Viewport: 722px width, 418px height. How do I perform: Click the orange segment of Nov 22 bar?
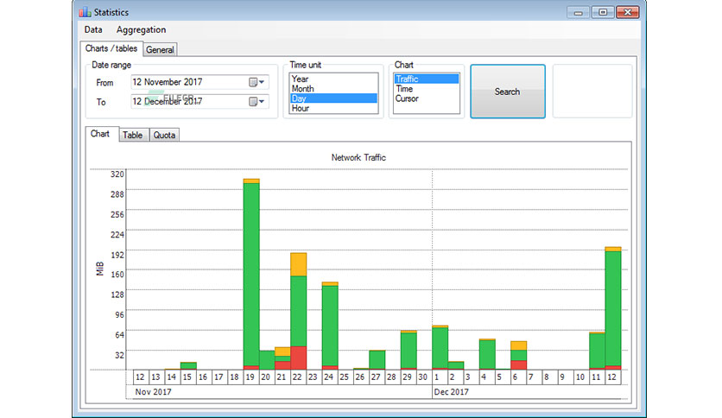298,264
